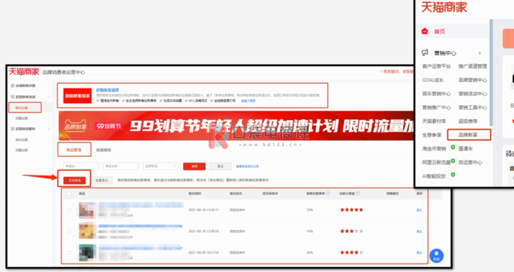514x272 pixels.
Task: Click the grid icon beside 店铺新客诊断
Action: coord(12,86)
